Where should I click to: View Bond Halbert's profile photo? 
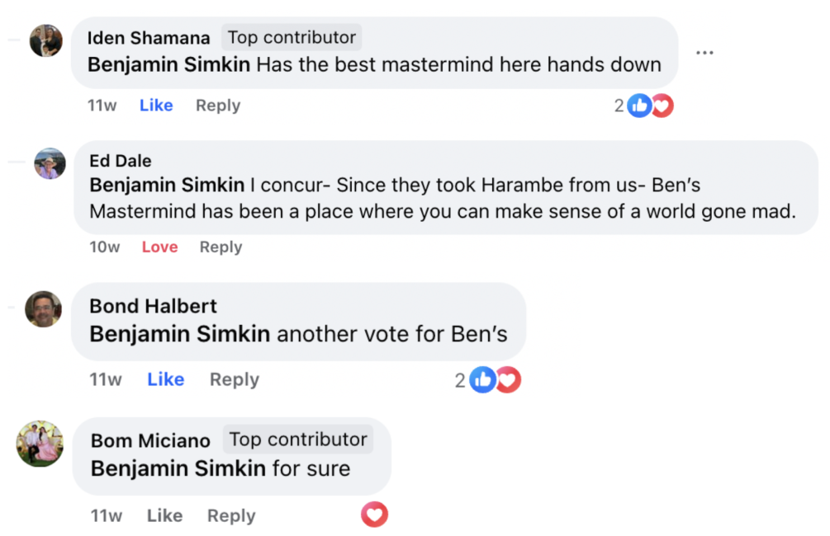(43, 309)
